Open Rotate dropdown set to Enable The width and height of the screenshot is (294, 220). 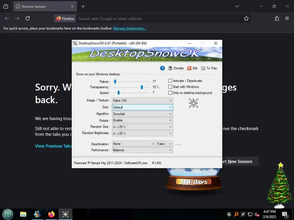[x=142, y=120]
